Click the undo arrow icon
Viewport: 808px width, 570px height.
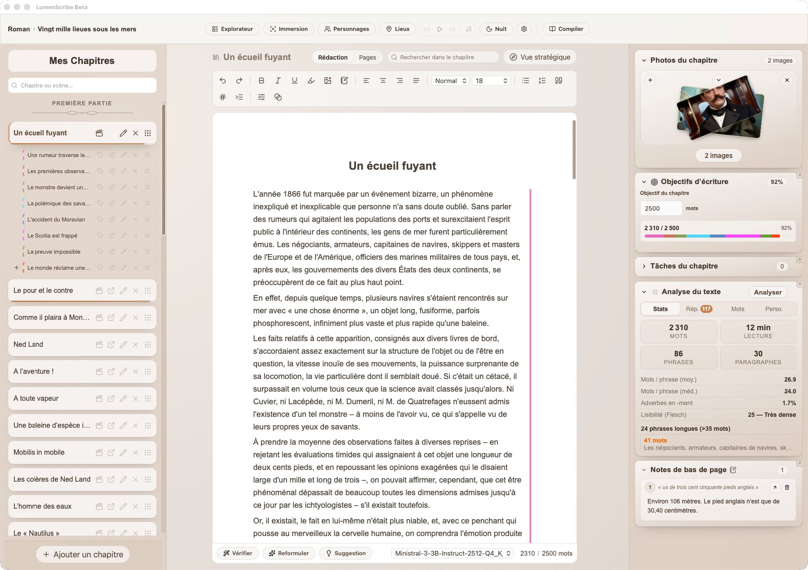click(x=223, y=80)
